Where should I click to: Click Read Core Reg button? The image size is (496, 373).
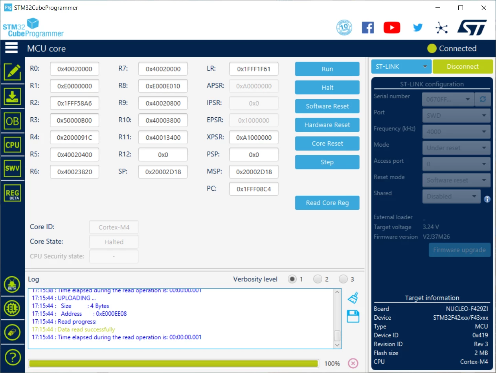(x=327, y=203)
